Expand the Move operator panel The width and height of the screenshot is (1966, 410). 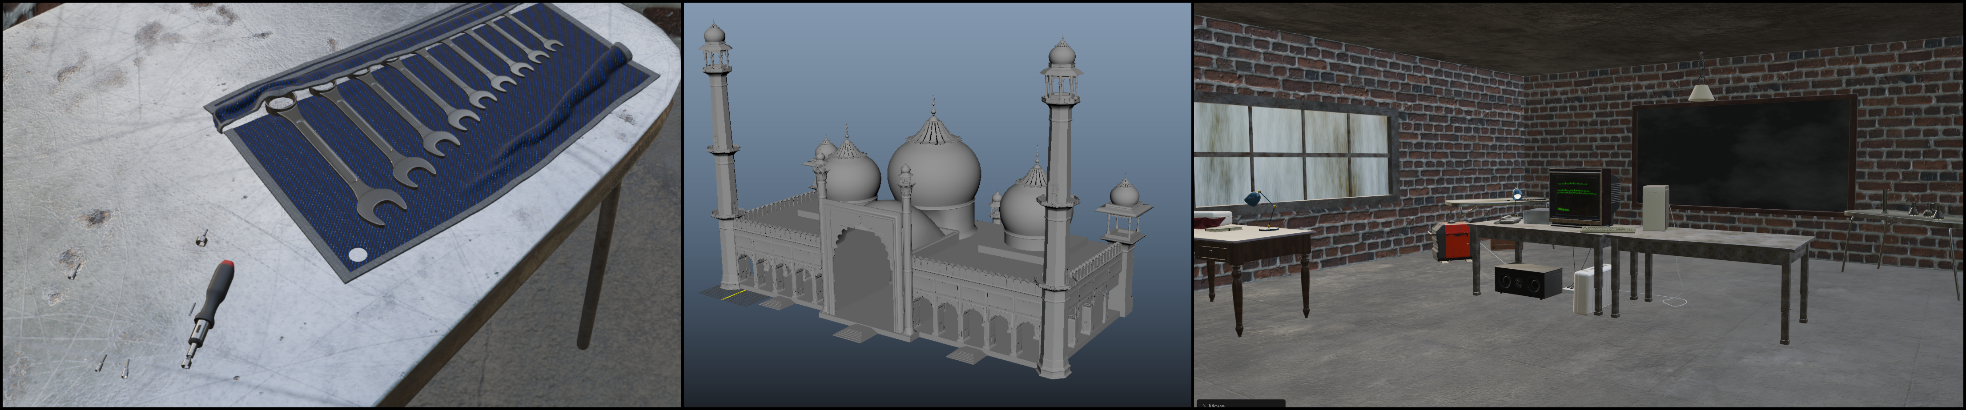click(x=1203, y=406)
